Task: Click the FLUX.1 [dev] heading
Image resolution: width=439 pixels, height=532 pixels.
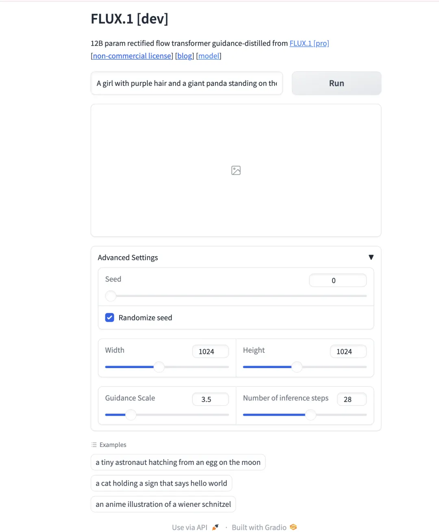Action: pyautogui.click(x=130, y=19)
